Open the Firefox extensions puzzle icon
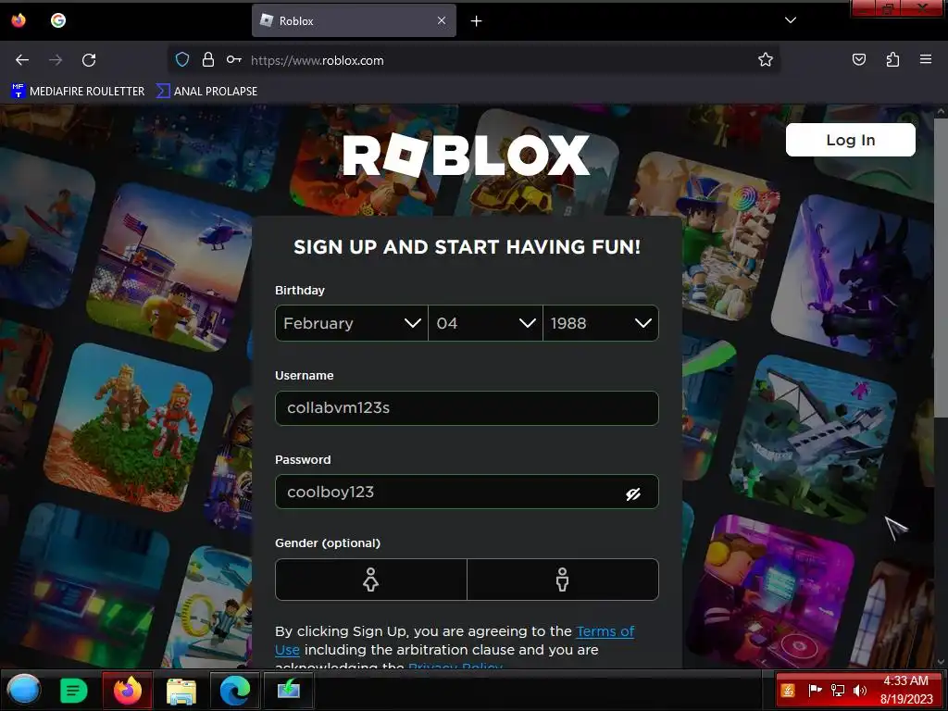Viewport: 948px width, 711px height. [892, 60]
